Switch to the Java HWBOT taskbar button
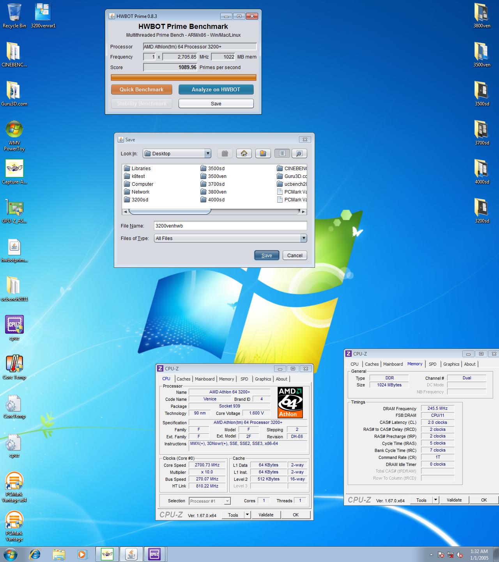Screen dimensions: 499x562 [131, 554]
